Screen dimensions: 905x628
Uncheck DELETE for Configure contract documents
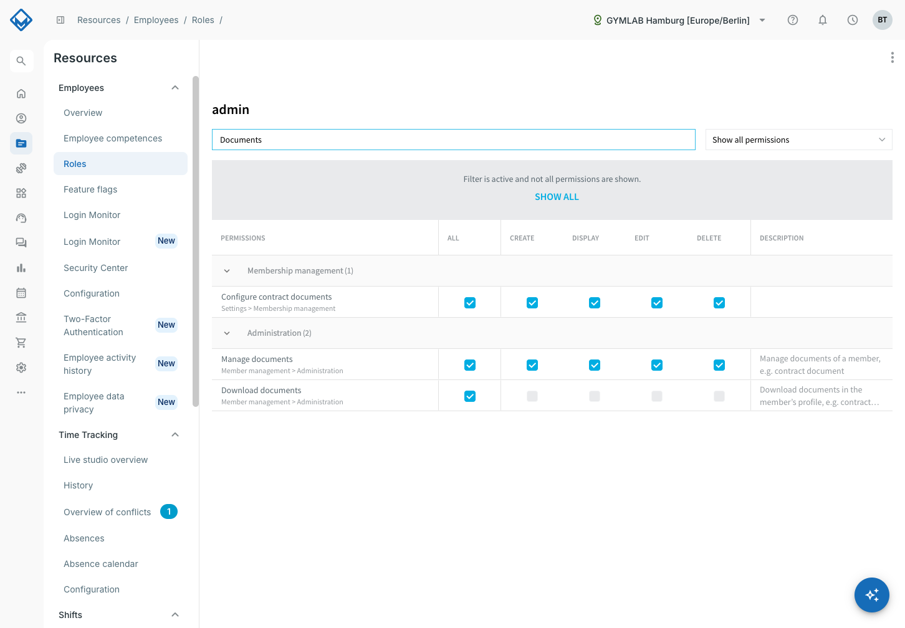point(719,303)
